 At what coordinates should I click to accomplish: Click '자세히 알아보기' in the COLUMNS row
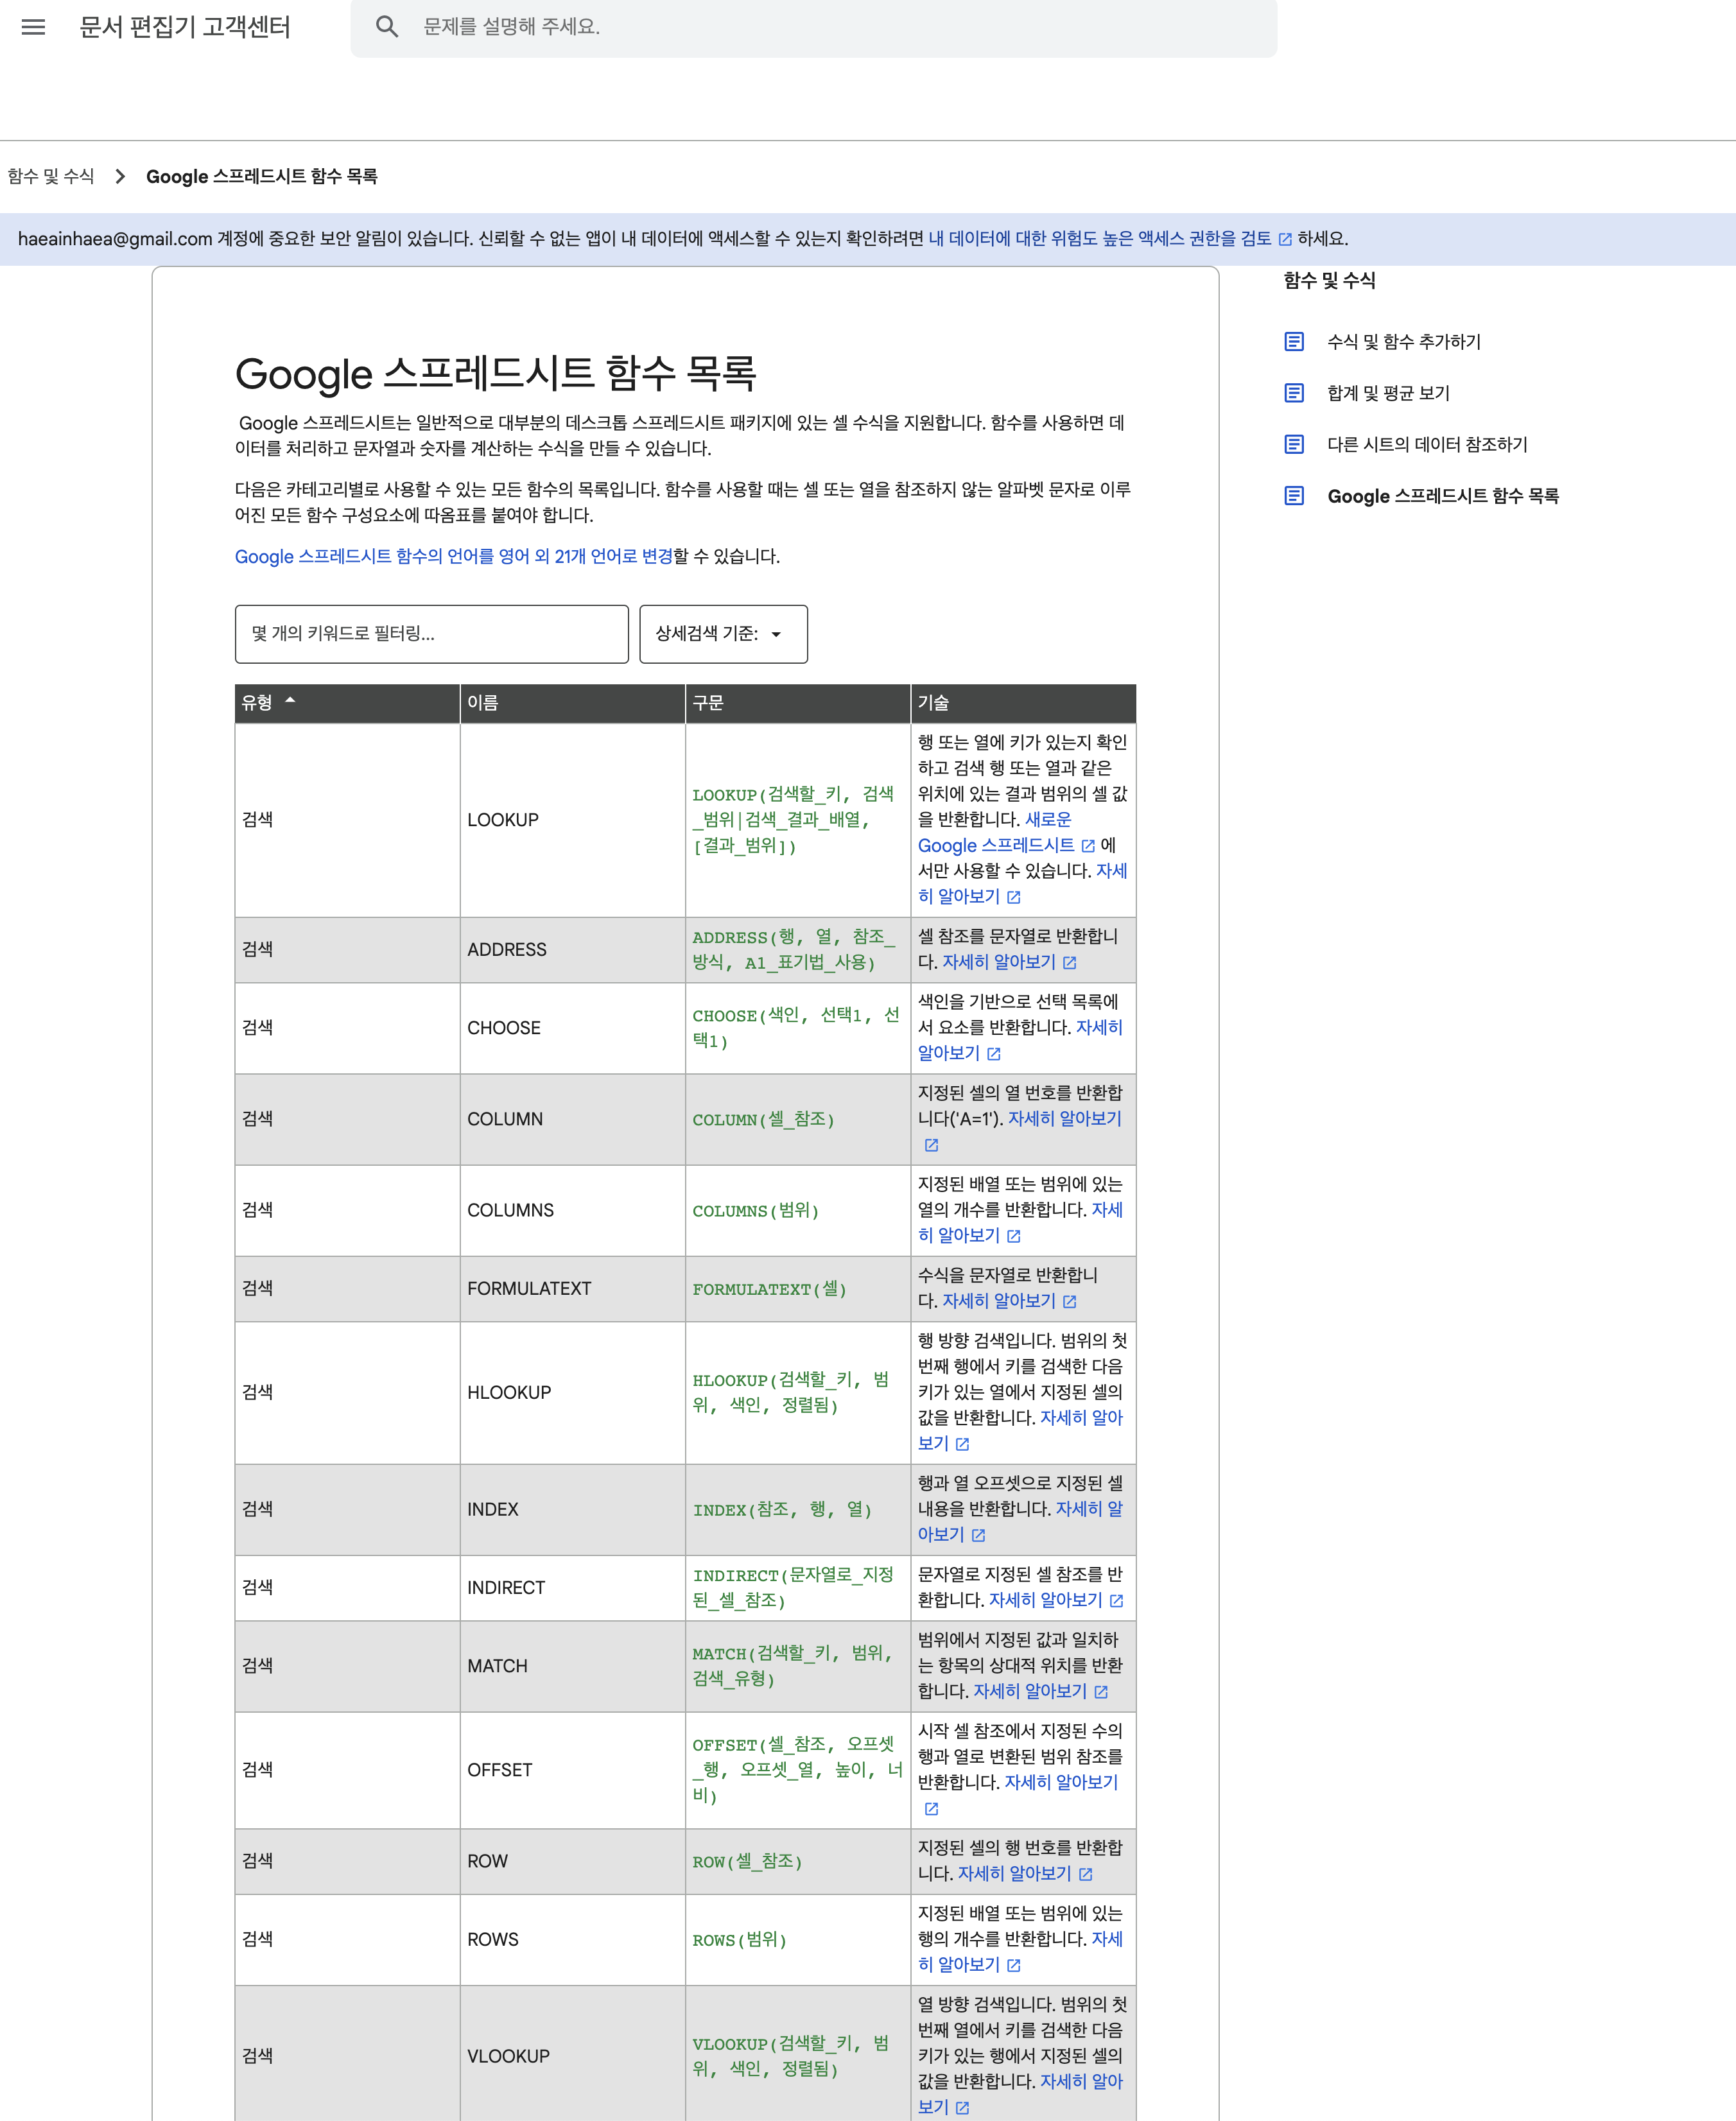tap(958, 1235)
